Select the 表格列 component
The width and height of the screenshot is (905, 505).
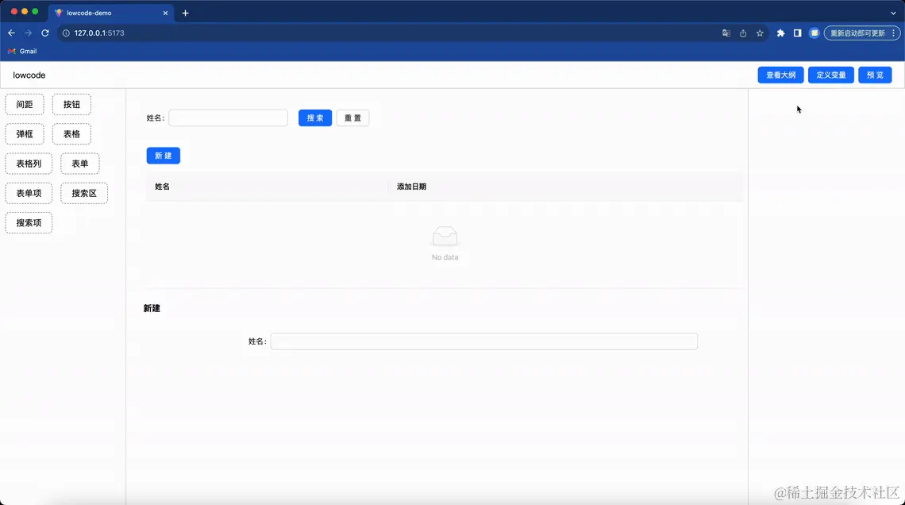(x=29, y=164)
